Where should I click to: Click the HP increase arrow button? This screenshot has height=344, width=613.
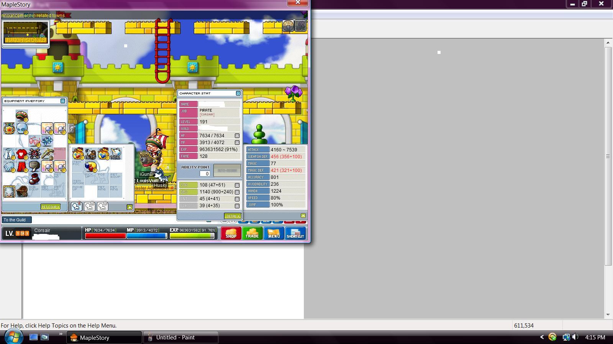[237, 136]
